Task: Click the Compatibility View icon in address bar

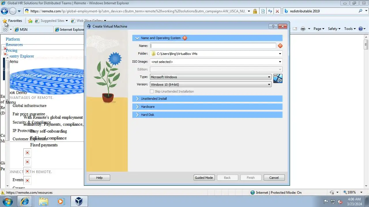Action: click(x=263, y=11)
